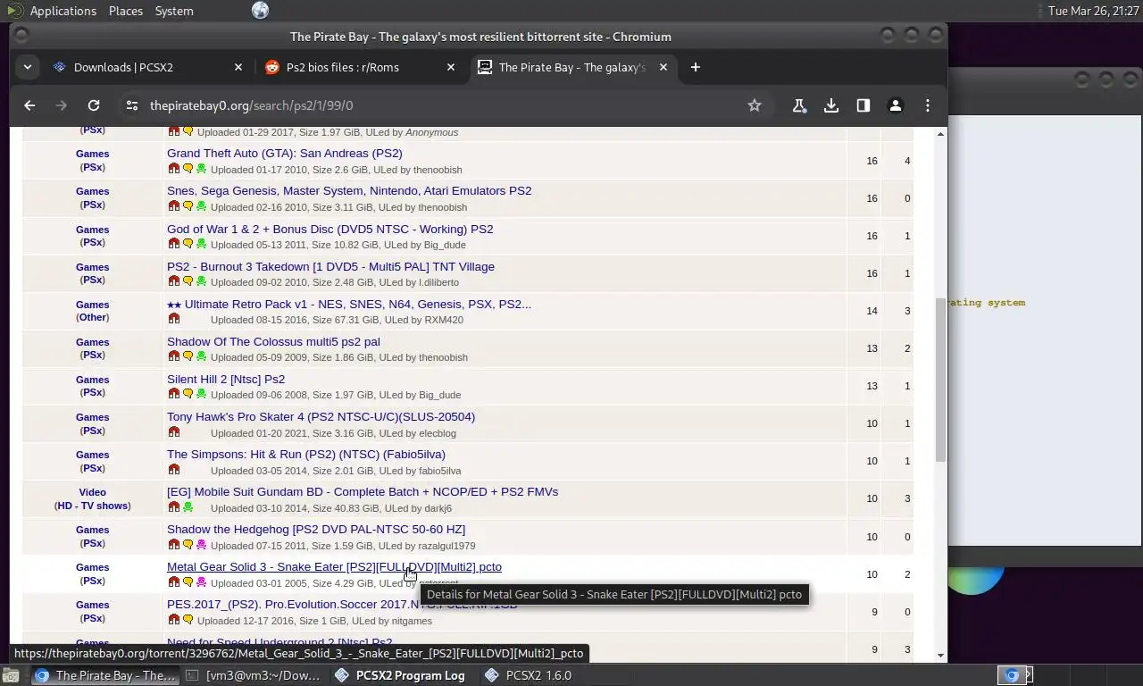The height and width of the screenshot is (686, 1143).
Task: Open Chrome Labs flask icon
Action: pyautogui.click(x=799, y=105)
